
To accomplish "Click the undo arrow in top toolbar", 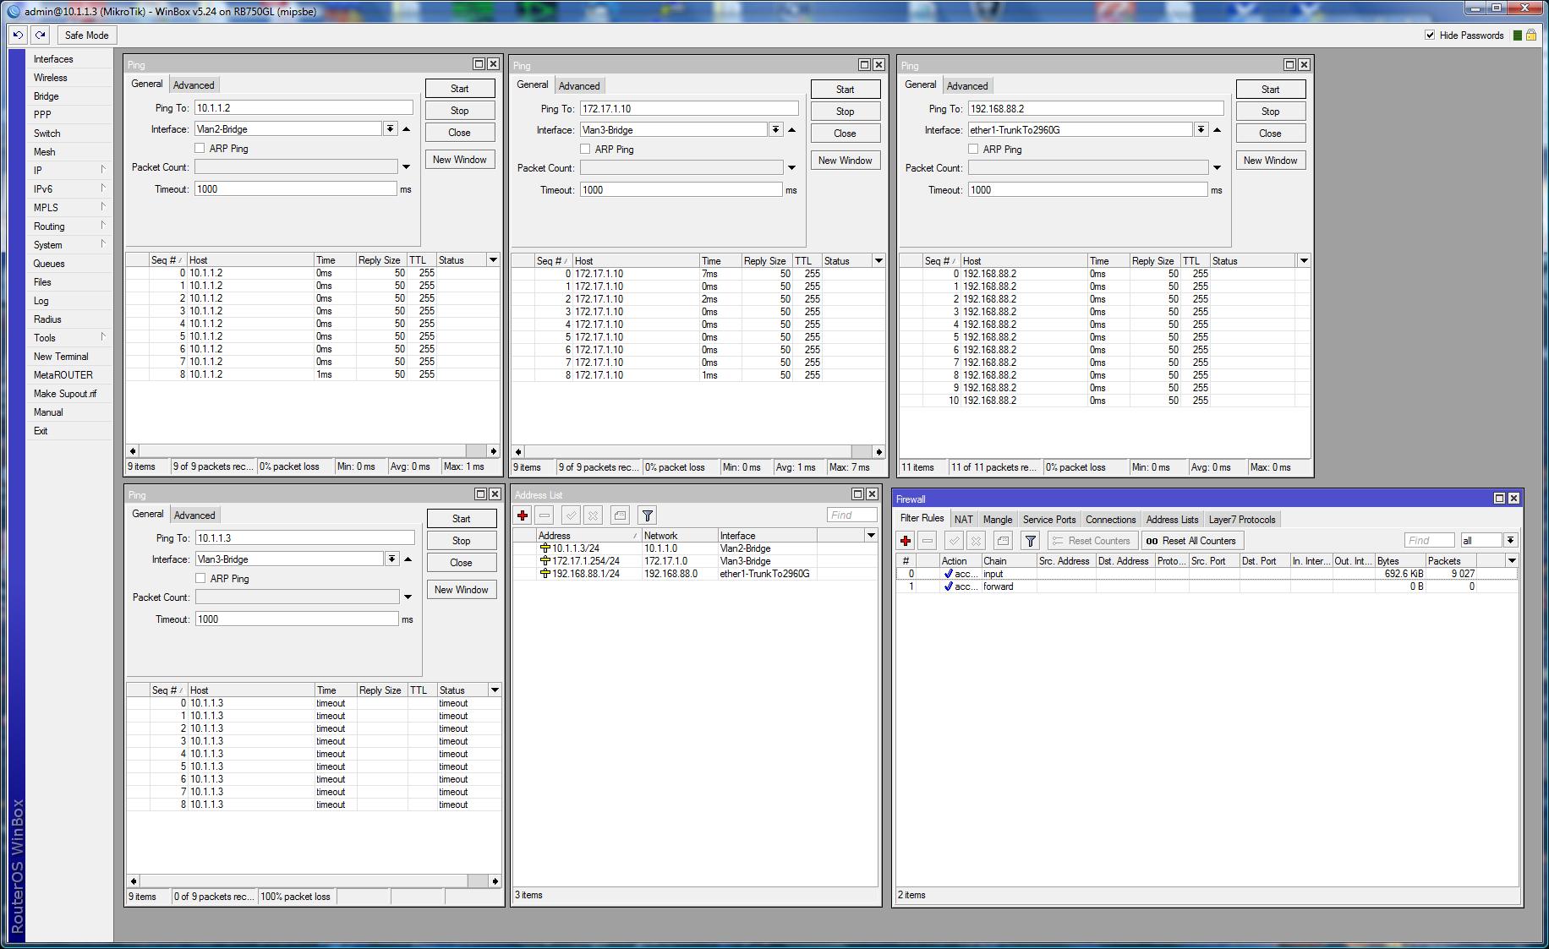I will pos(16,35).
